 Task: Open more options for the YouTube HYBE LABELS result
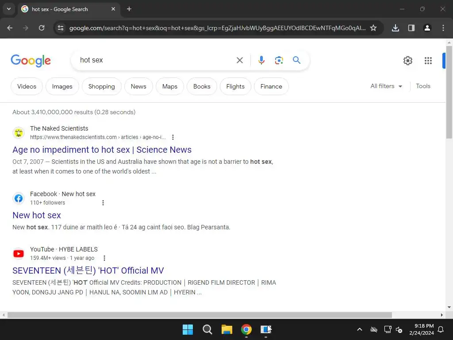point(104,258)
